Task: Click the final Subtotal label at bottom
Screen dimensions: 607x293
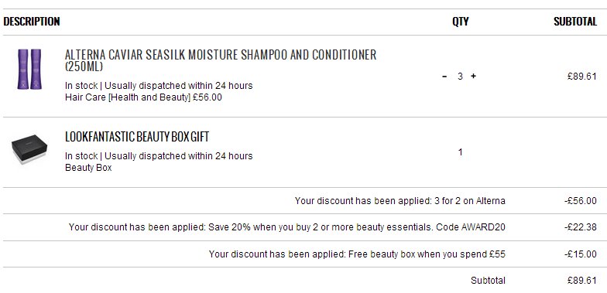Action: [x=488, y=280]
